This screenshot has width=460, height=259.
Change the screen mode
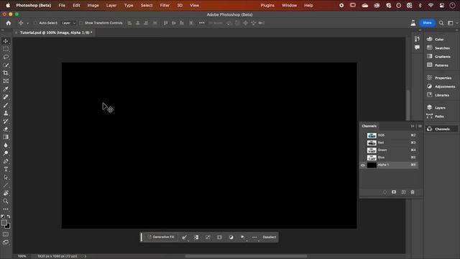coord(6,242)
